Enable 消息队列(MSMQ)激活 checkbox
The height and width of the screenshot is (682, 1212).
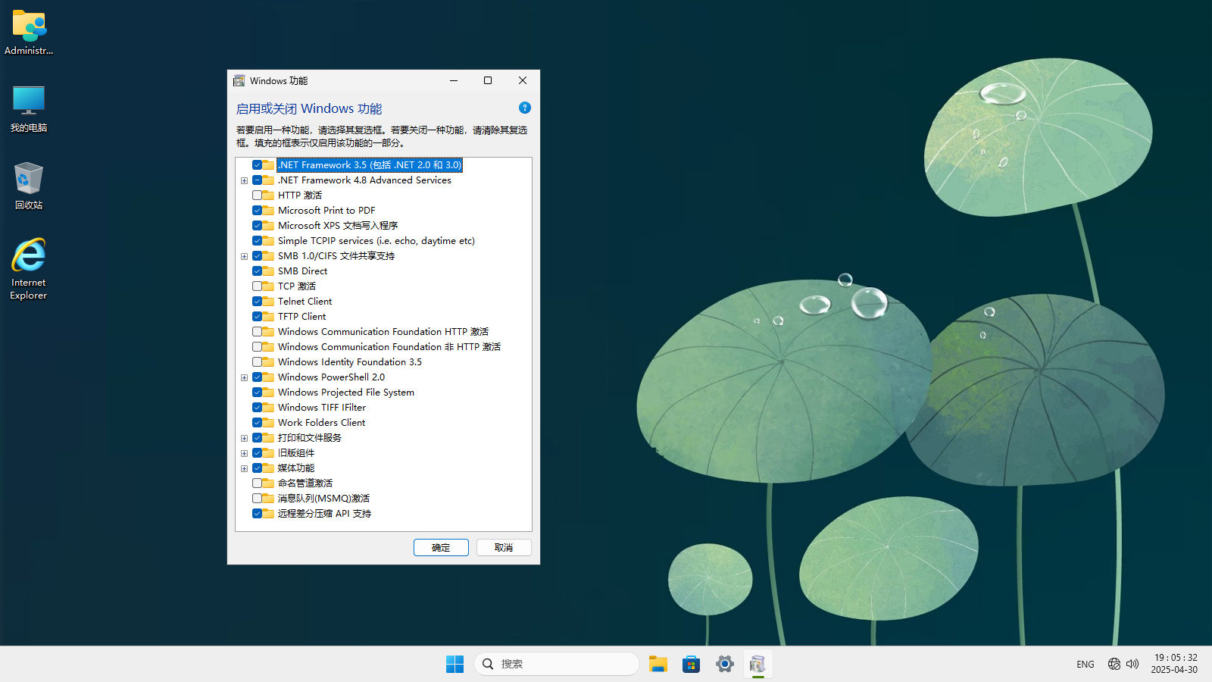[257, 498]
